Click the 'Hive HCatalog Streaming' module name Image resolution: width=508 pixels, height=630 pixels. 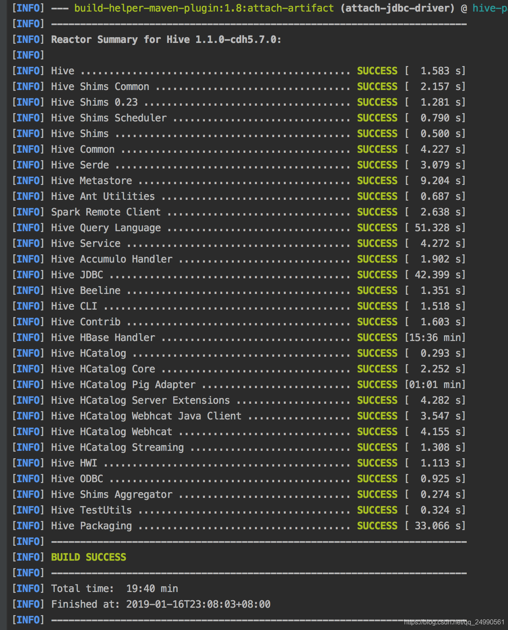pos(118,448)
